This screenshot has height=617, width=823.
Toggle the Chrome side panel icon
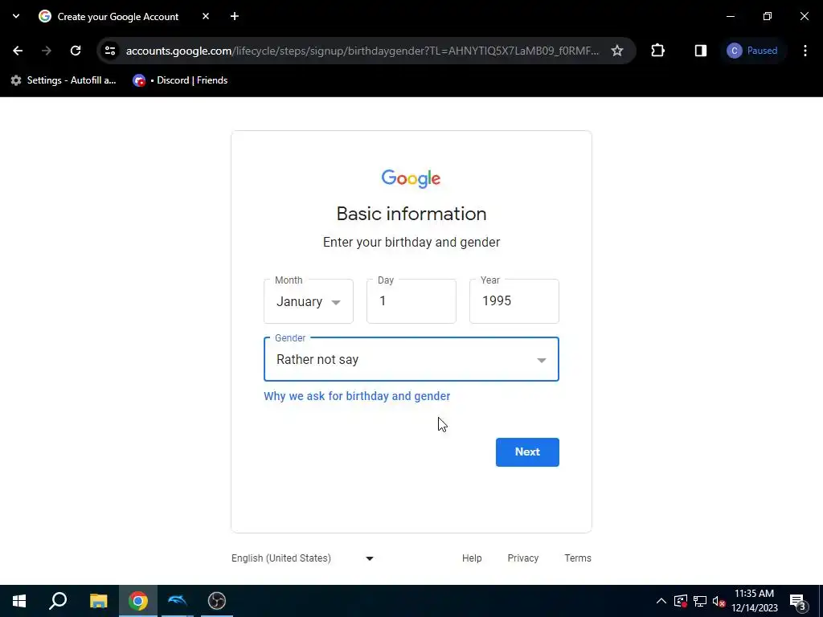coord(701,51)
